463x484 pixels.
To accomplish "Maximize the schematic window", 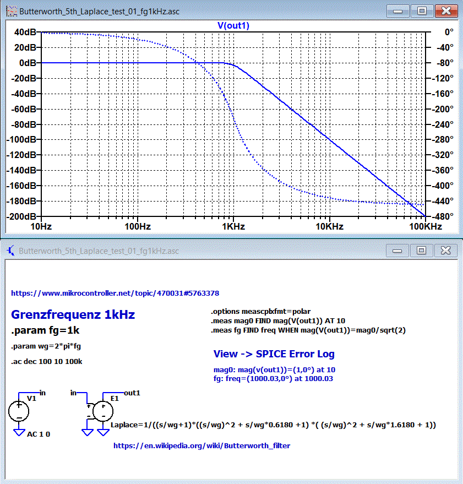I will tap(421, 251).
